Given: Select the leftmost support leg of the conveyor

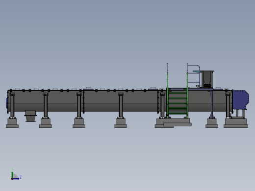Looking at the screenshot, I should pyautogui.click(x=12, y=105).
